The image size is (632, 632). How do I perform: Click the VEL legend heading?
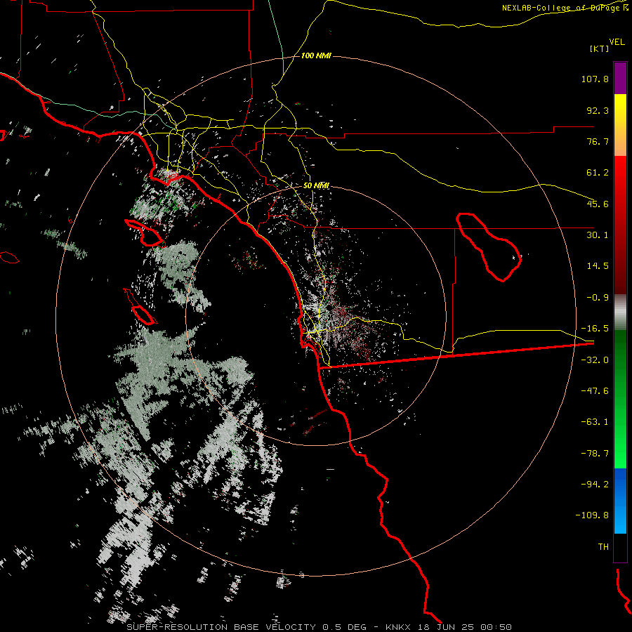point(617,41)
